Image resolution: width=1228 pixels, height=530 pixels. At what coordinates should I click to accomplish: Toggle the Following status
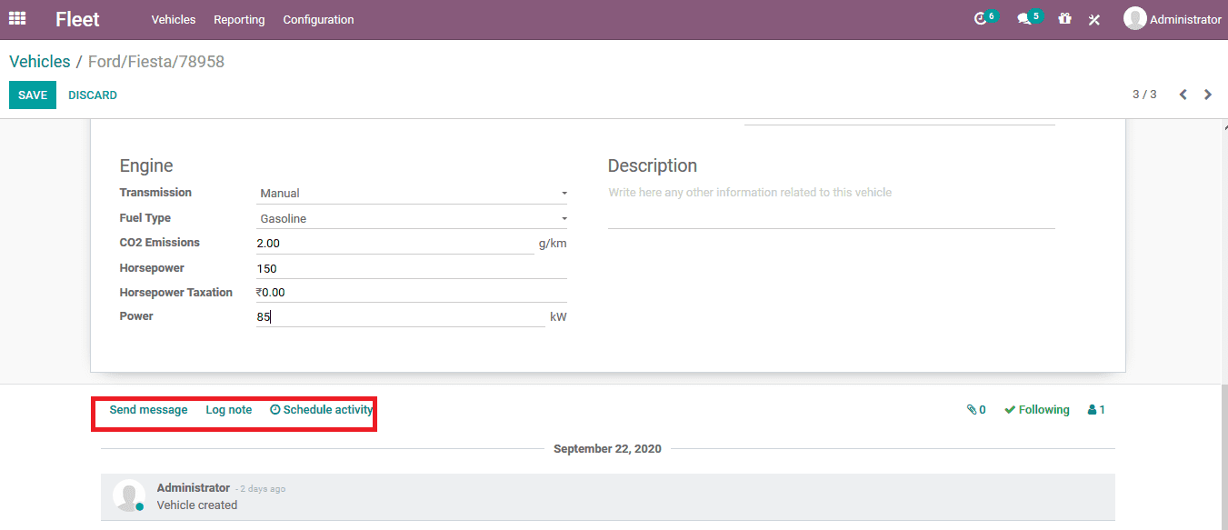(1037, 410)
